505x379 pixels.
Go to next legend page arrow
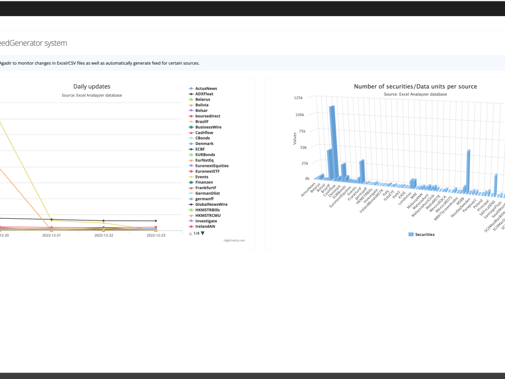[x=203, y=233]
